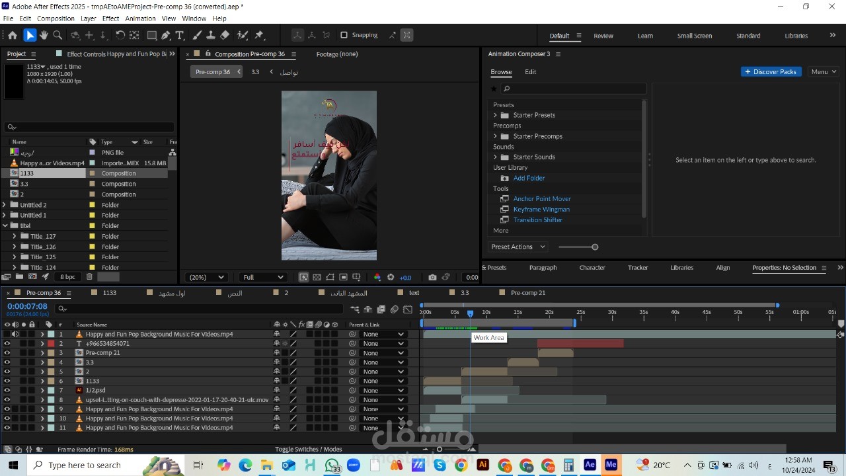Expand Starter Sounds folder
846x476 pixels.
pyautogui.click(x=495, y=157)
